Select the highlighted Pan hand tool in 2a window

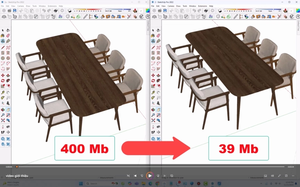[8, 110]
